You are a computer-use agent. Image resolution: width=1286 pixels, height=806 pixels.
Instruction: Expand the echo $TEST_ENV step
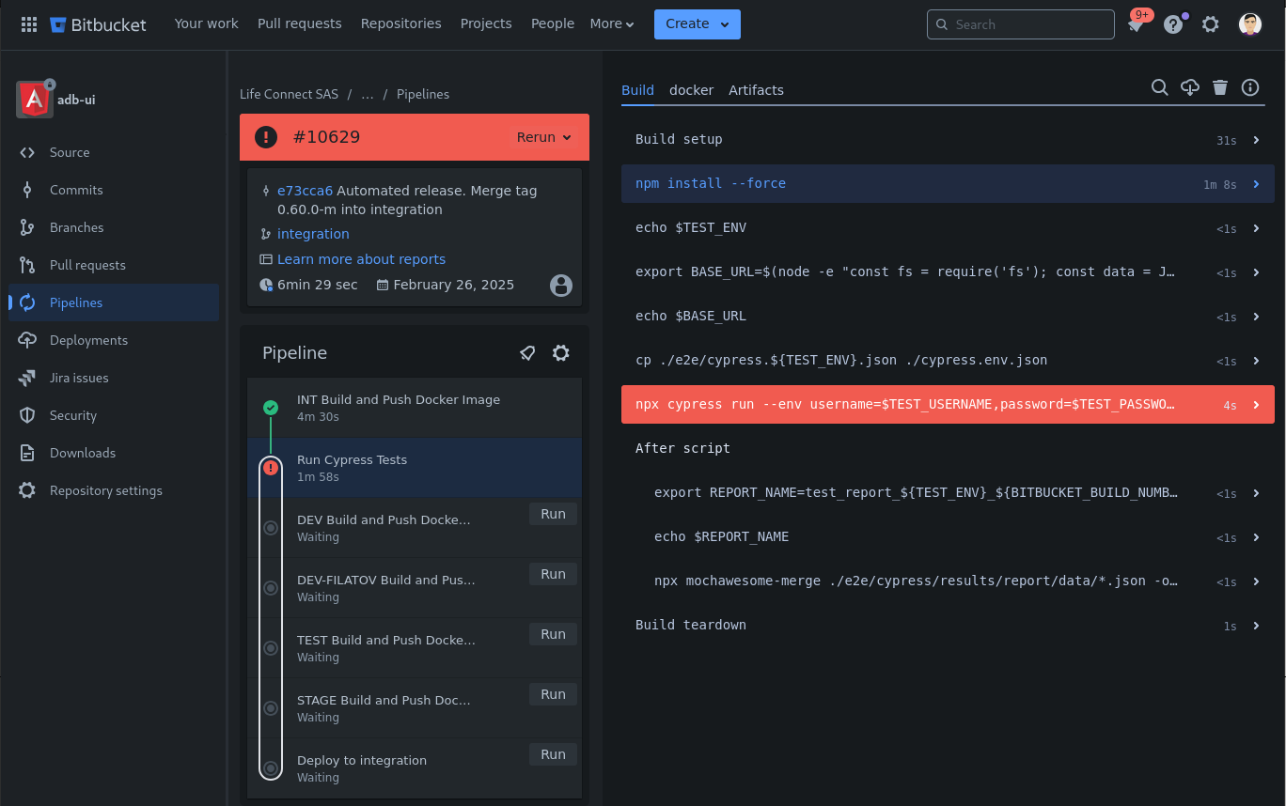tap(948, 227)
